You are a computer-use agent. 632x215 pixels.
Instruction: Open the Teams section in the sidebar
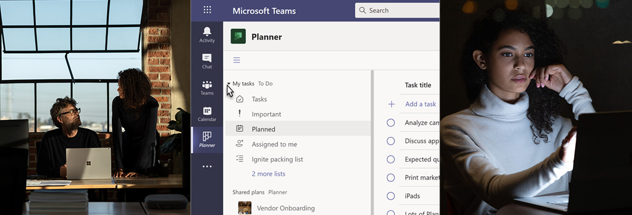pyautogui.click(x=207, y=88)
